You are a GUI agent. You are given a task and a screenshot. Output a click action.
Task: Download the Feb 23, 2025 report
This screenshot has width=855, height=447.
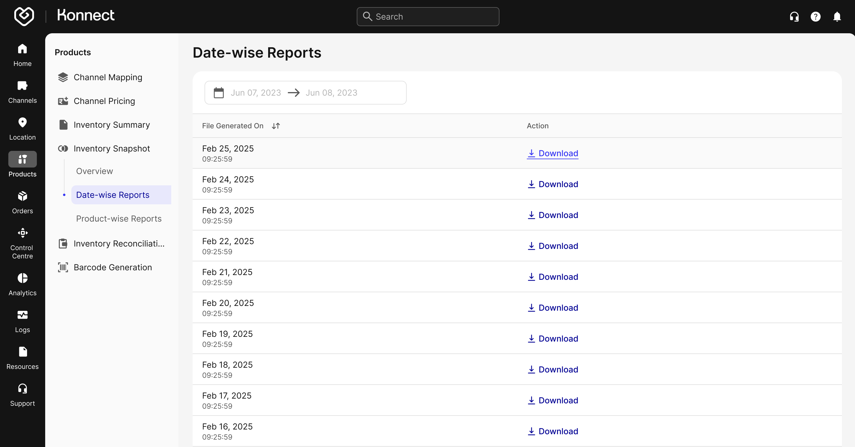coord(553,215)
